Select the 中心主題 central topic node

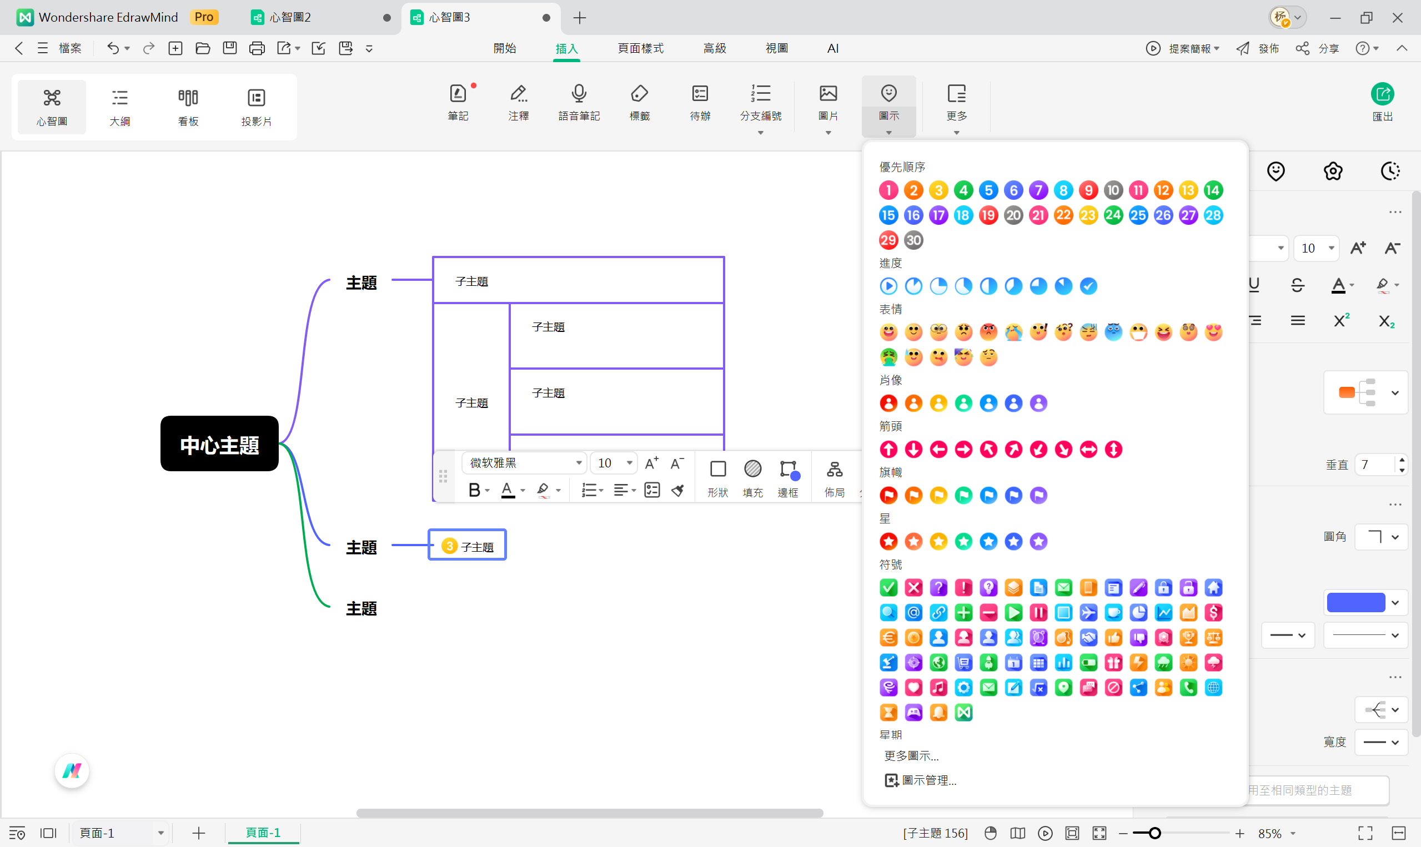(x=219, y=444)
